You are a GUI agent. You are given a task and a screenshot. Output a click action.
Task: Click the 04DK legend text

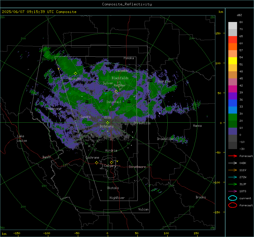click(x=243, y=163)
